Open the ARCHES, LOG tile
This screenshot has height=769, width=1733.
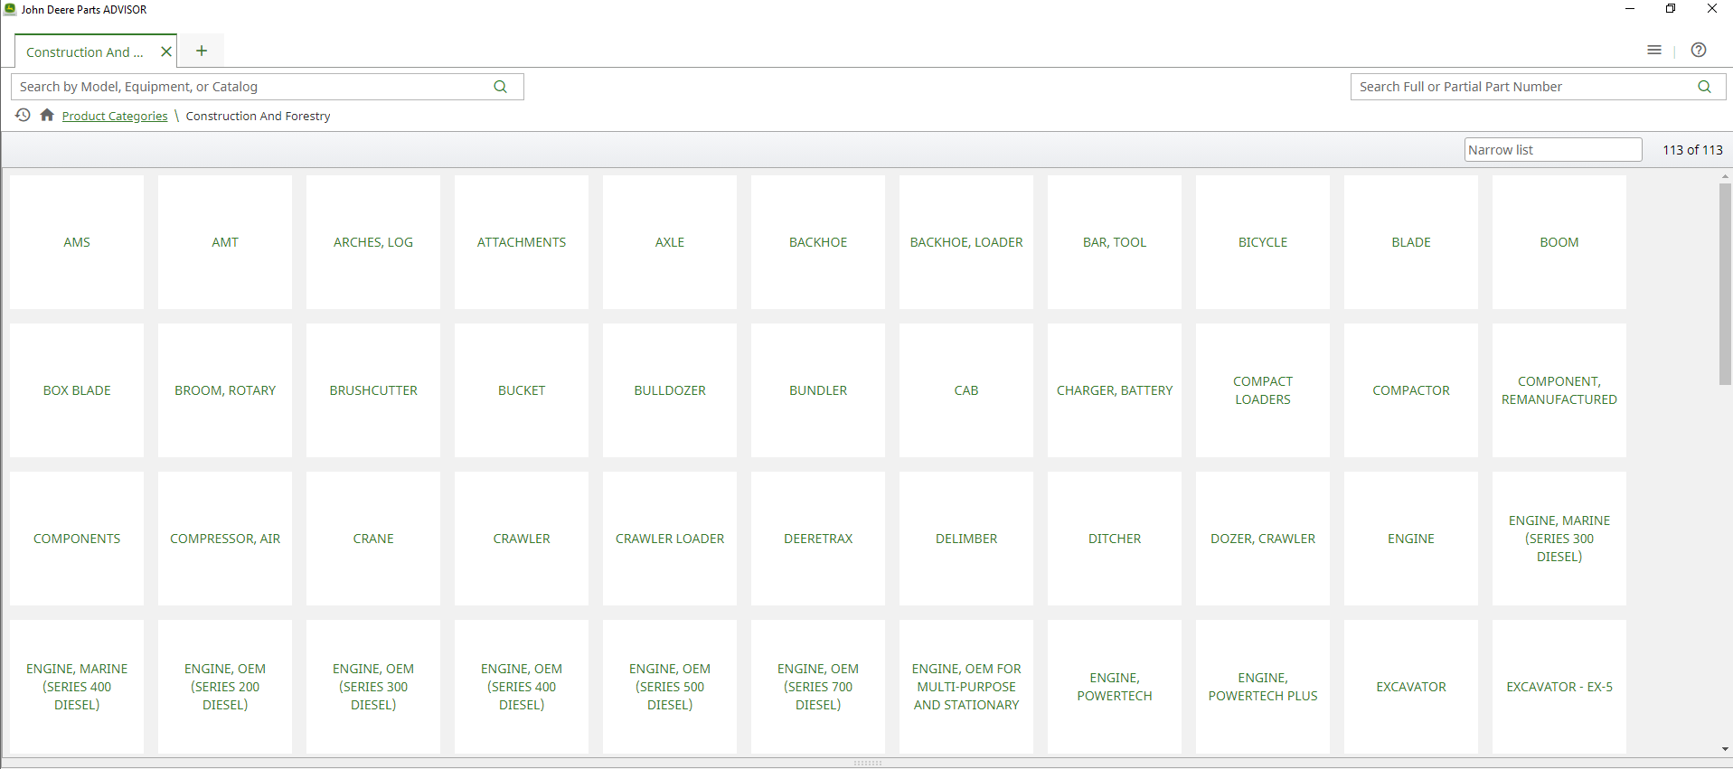click(x=373, y=242)
